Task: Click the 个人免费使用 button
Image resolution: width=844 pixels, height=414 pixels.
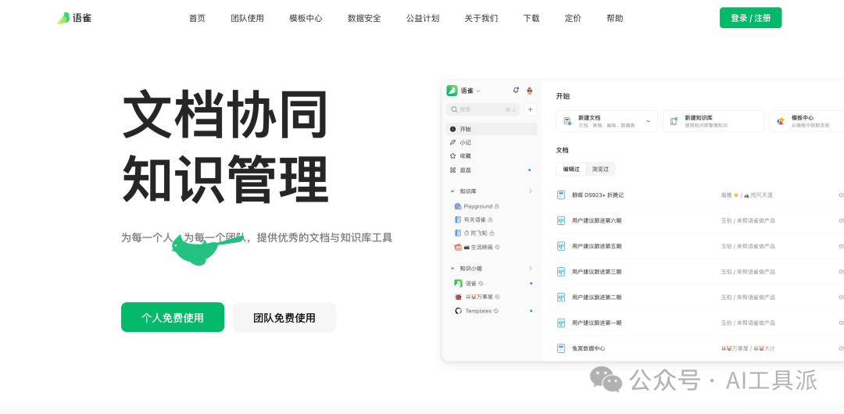Action: 172,317
